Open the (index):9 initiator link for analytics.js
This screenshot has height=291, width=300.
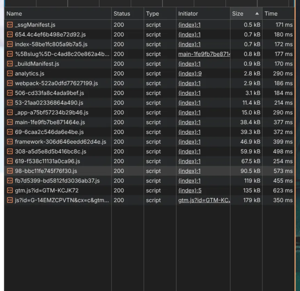tap(190, 73)
